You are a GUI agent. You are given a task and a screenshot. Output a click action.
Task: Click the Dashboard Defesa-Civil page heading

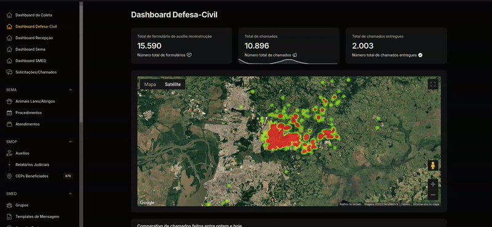point(174,15)
